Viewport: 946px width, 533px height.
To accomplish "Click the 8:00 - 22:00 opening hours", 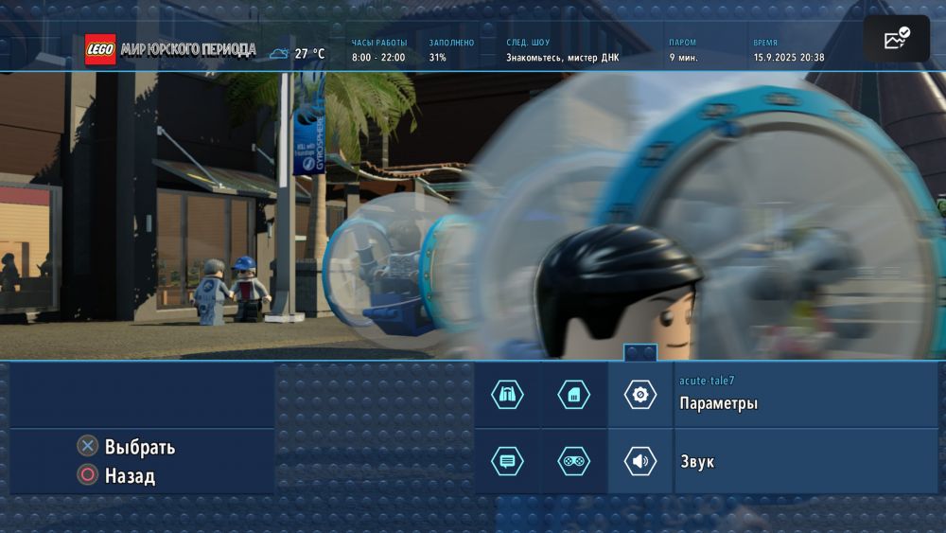I will pos(378,58).
